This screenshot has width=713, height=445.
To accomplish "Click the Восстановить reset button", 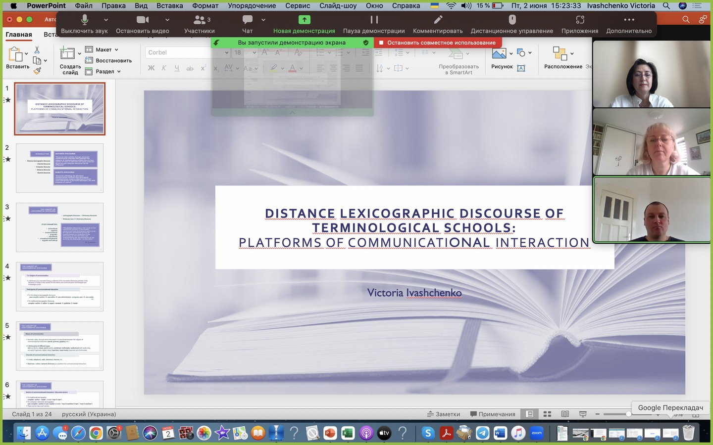I will pyautogui.click(x=108, y=60).
